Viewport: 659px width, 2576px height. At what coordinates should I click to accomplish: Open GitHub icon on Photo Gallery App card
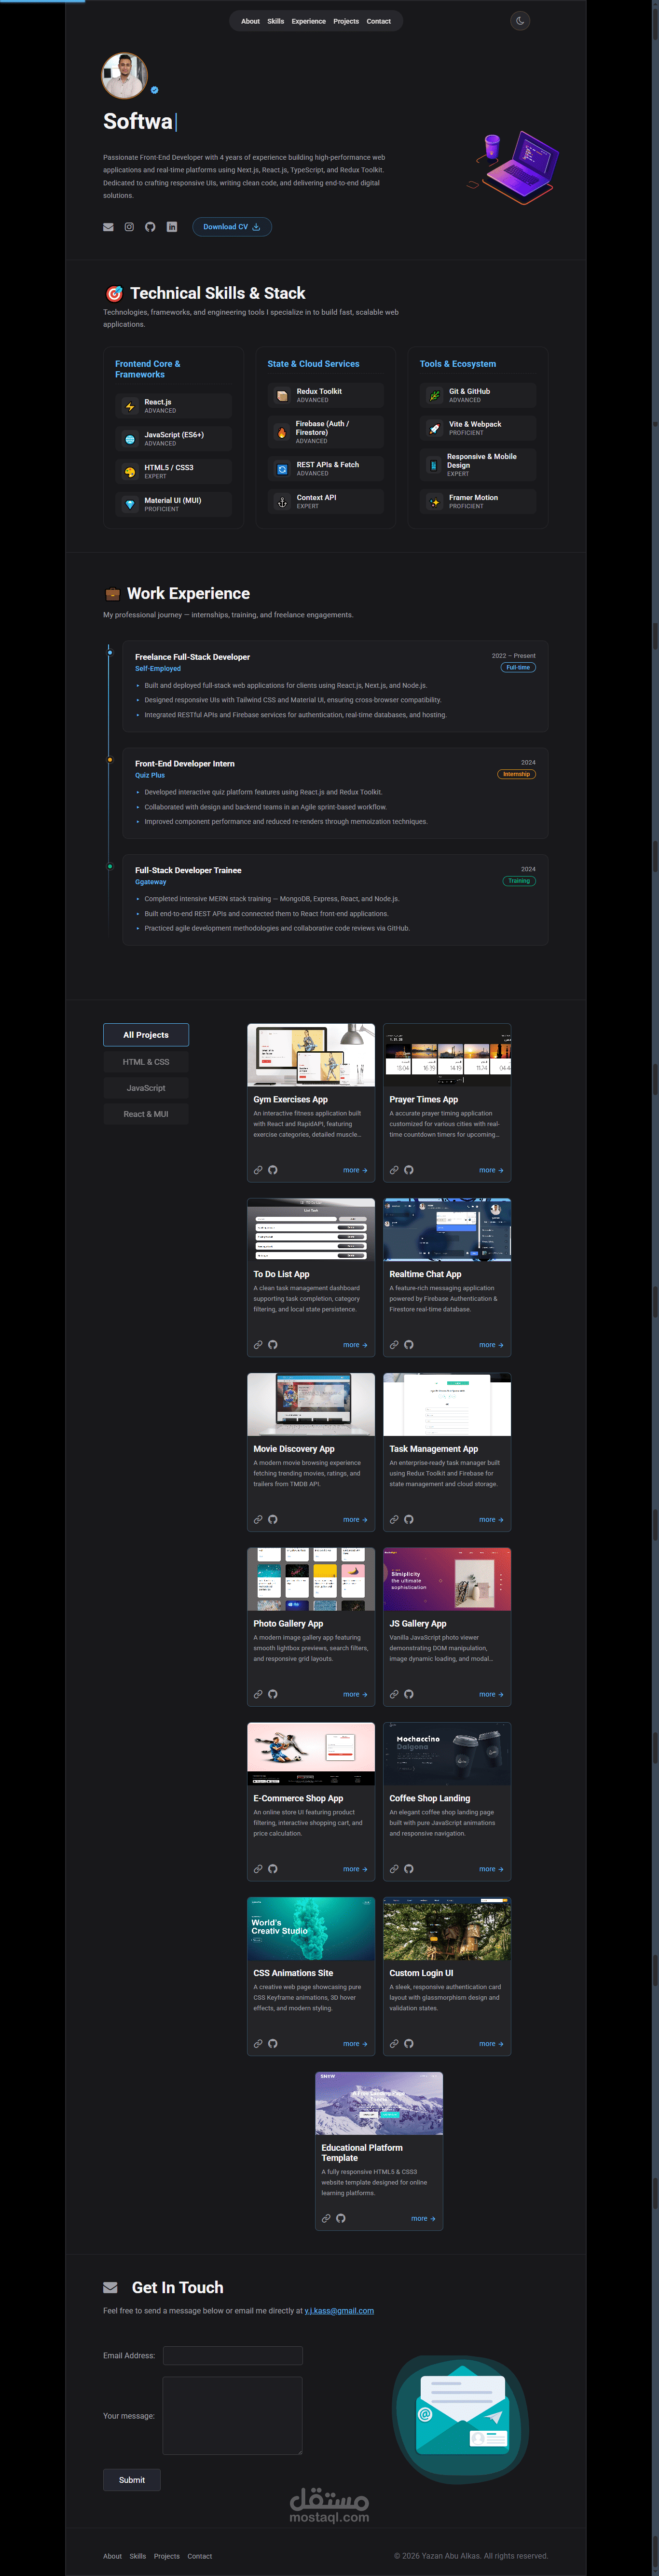click(273, 1694)
